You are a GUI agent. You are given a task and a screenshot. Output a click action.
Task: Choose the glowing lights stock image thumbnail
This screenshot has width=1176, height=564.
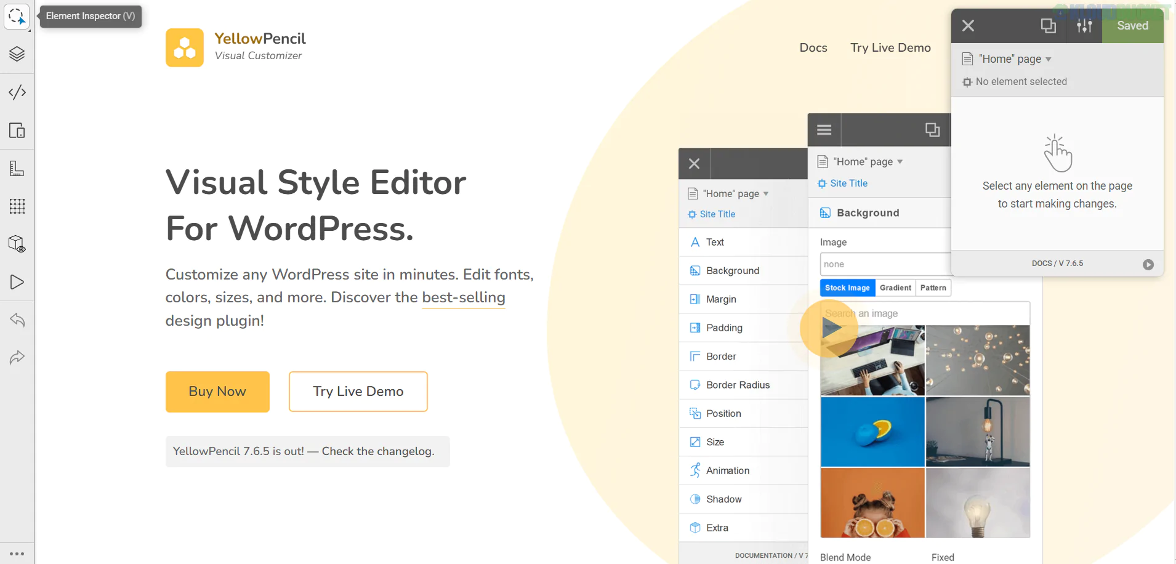pos(978,360)
